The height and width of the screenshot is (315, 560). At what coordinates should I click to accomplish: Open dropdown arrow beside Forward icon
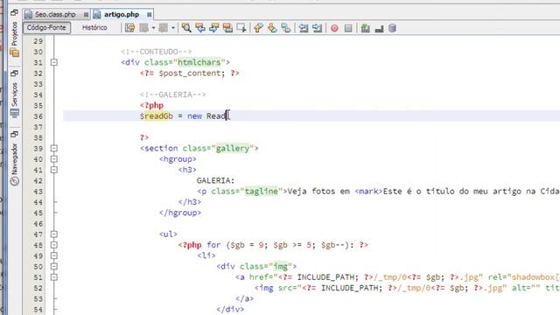coord(173,28)
